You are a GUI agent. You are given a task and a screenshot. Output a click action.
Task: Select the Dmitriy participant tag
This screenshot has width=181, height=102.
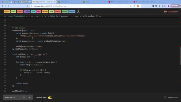coord(65,12)
